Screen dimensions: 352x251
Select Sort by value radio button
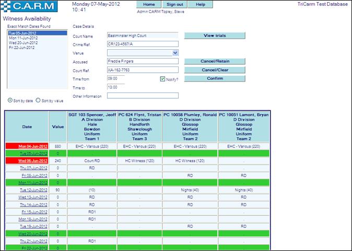[38, 99]
